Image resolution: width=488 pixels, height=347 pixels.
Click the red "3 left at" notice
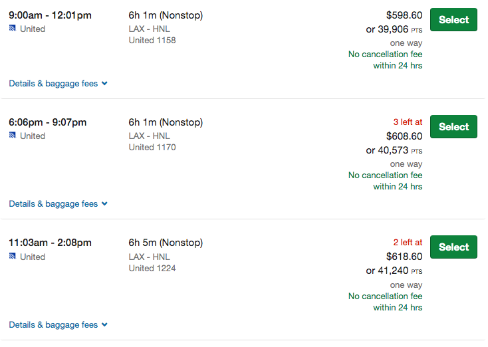[407, 122]
